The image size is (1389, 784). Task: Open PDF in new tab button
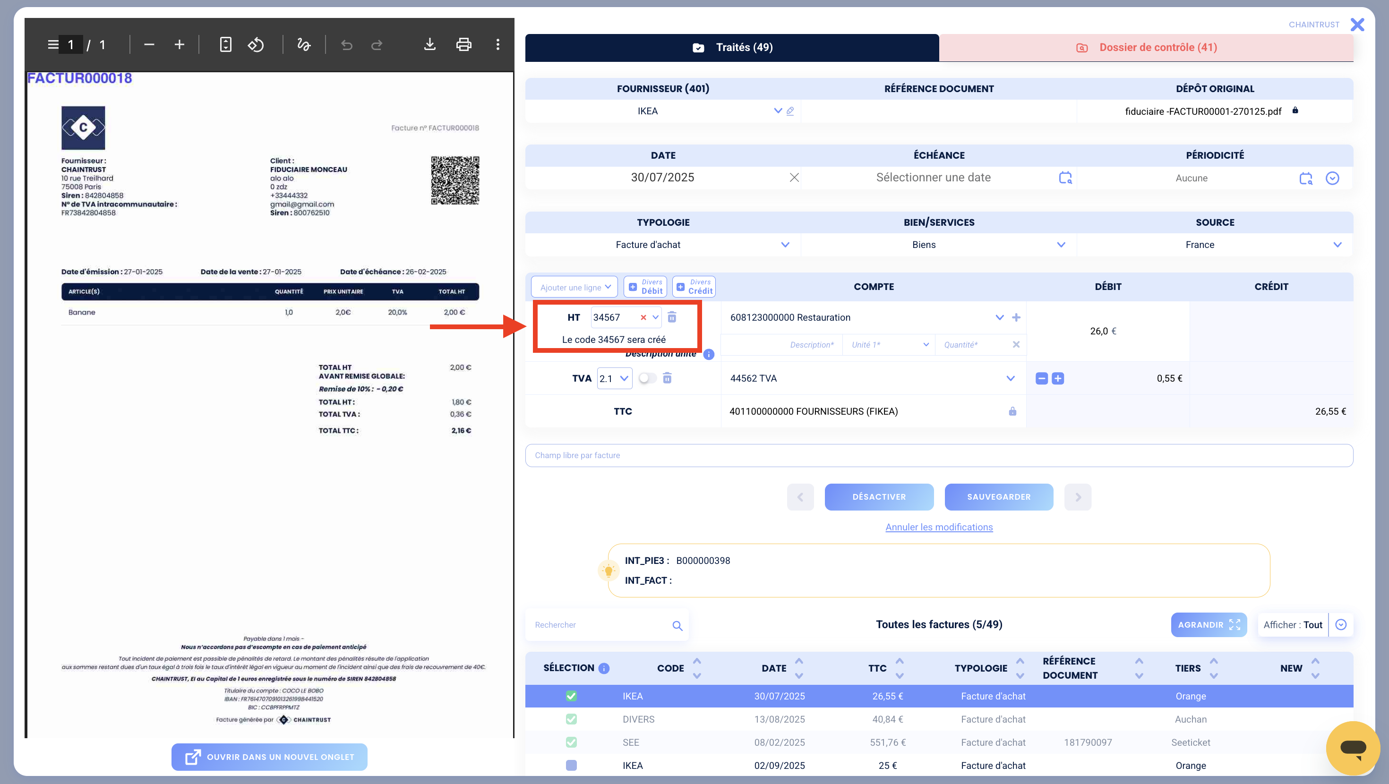(x=269, y=757)
